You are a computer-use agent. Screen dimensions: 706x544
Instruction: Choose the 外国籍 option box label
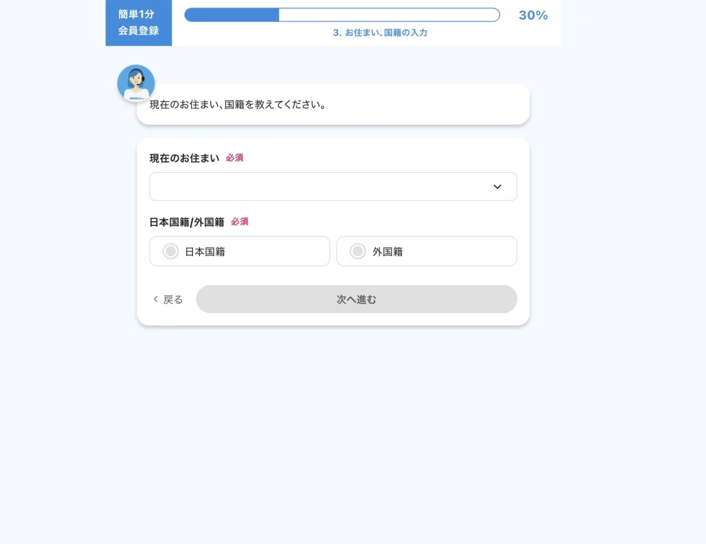pyautogui.click(x=387, y=252)
